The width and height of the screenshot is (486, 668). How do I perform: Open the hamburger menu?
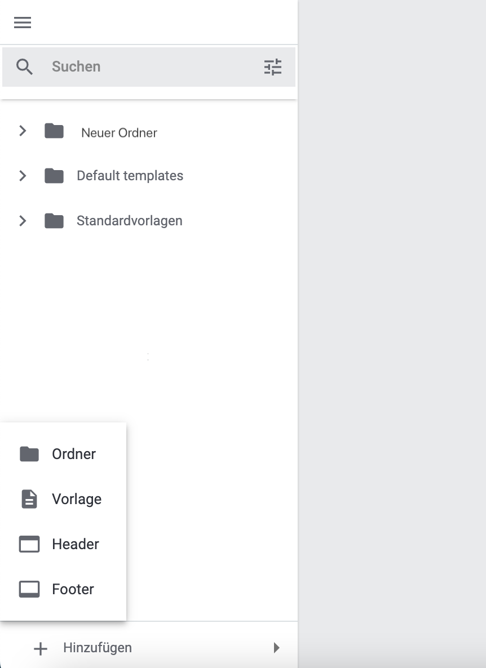point(23,23)
